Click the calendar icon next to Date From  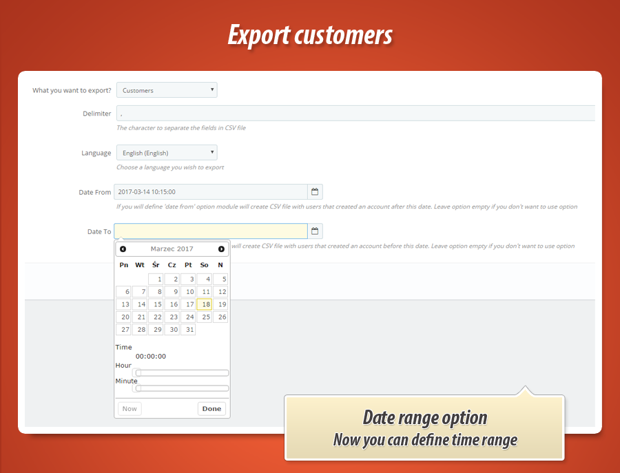tap(315, 192)
